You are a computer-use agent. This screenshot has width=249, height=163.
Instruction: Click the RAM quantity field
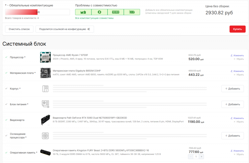(196, 157)
